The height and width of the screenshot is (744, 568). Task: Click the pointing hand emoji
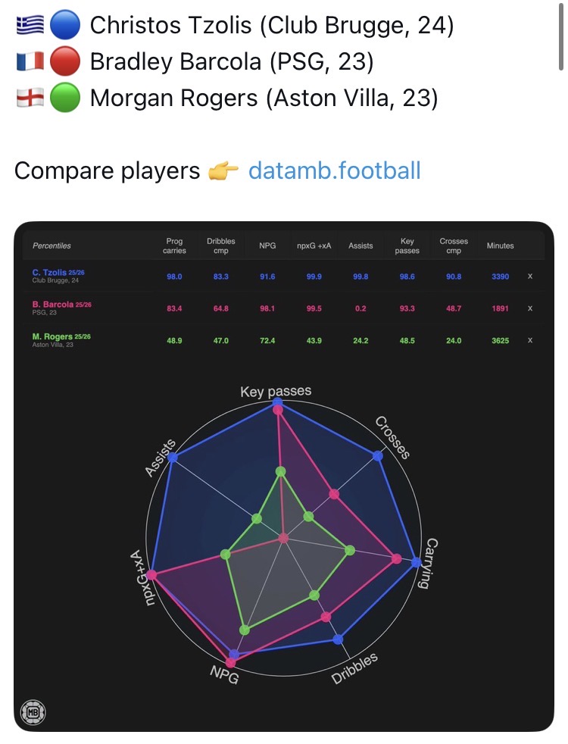[x=223, y=170]
